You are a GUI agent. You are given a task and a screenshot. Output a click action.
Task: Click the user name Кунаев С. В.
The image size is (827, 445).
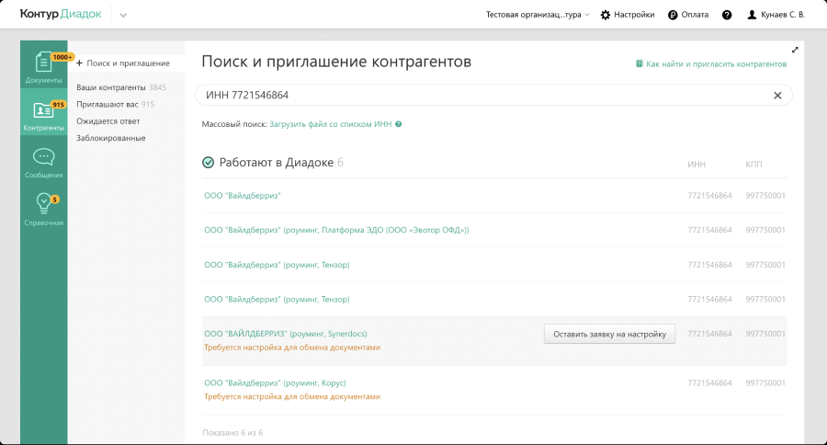783,15
